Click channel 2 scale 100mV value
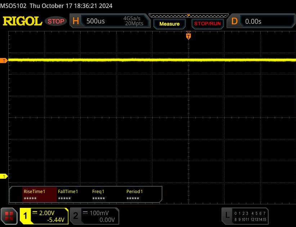Image resolution: width=296 pixels, height=227 pixels. (99, 213)
